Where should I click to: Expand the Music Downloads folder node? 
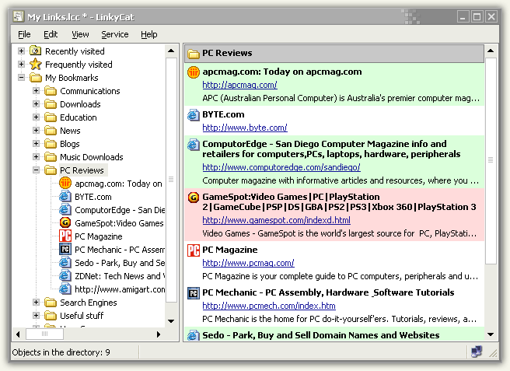point(36,157)
